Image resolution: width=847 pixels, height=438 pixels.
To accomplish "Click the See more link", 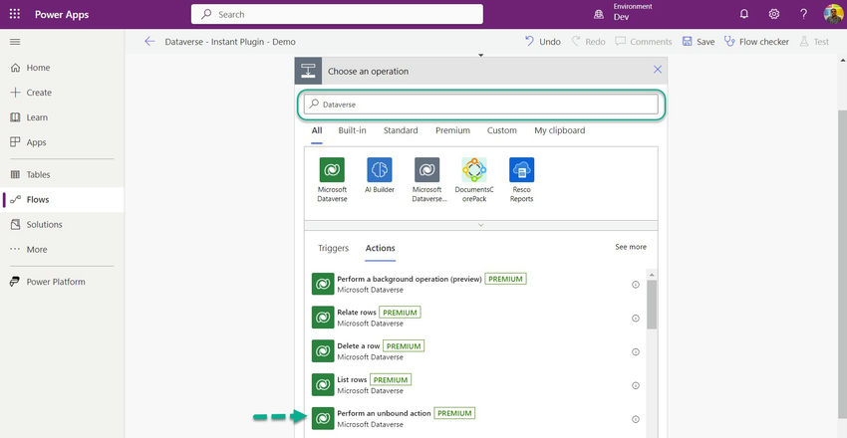I will 631,247.
